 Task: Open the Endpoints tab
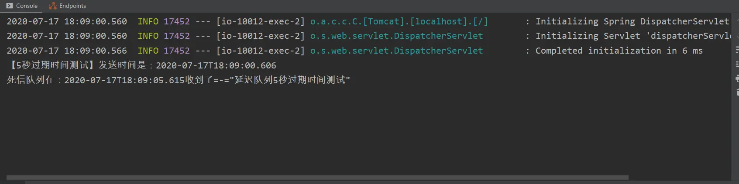[x=68, y=6]
